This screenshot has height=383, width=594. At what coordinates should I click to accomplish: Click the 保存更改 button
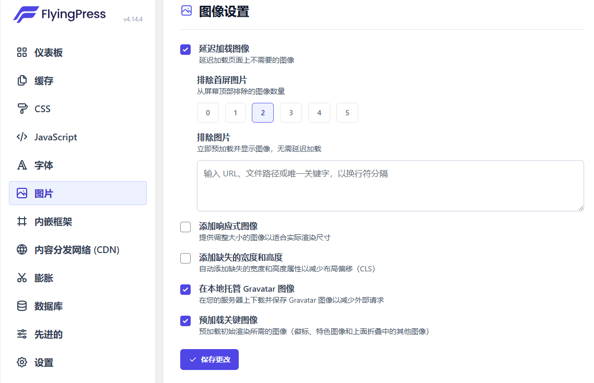pos(209,360)
